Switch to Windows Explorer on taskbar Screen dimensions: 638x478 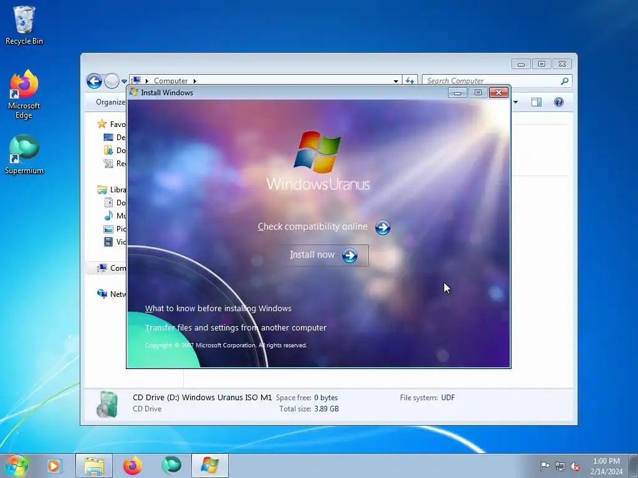coord(94,466)
